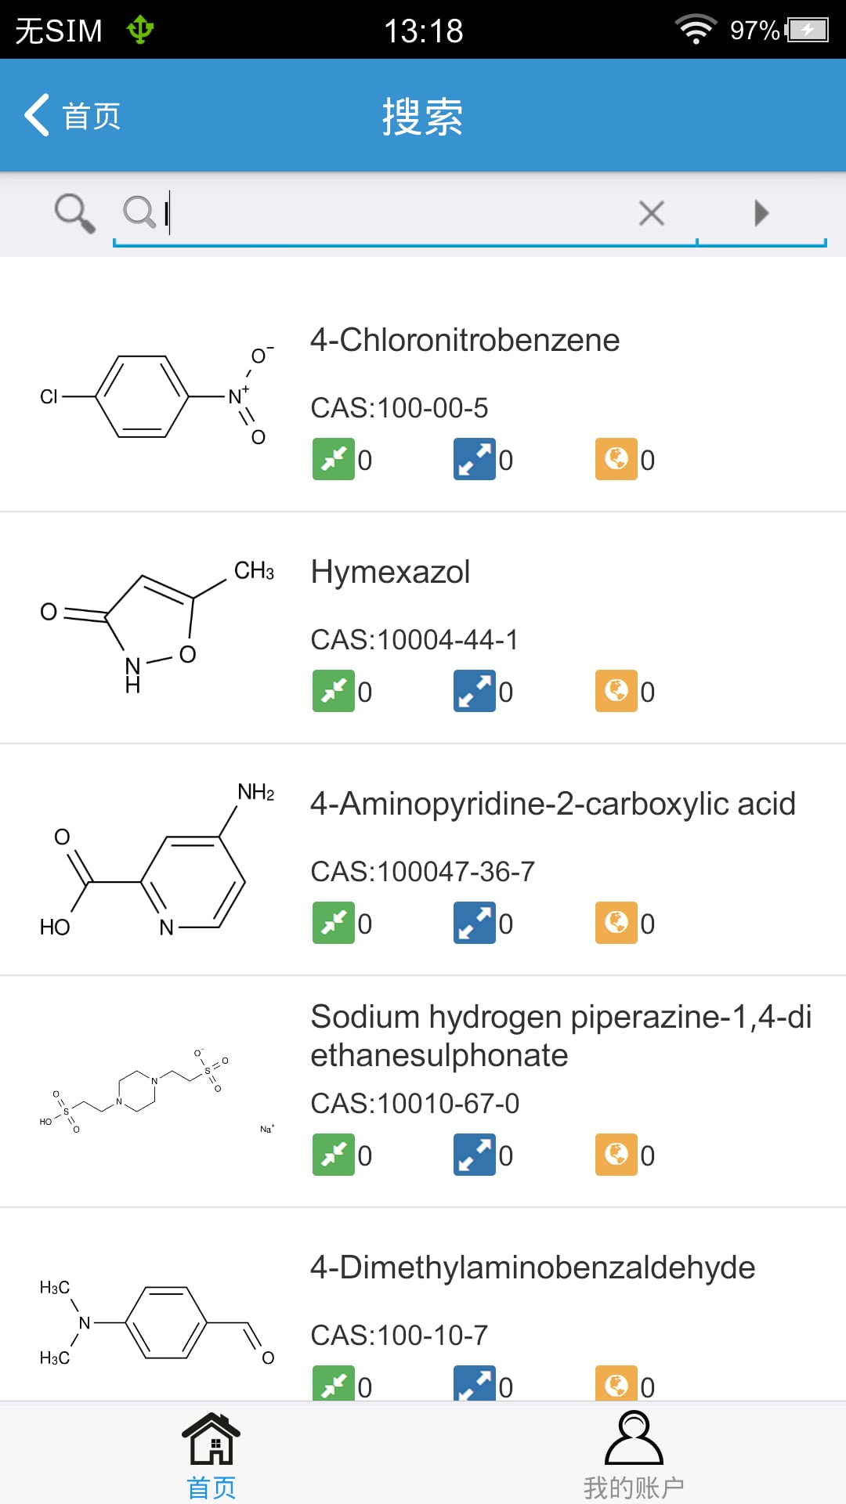Screen dimensions: 846x1504
Task: Tap the blue icon under 4-Dimethylaminobenzaldehyde
Action: (x=475, y=1383)
